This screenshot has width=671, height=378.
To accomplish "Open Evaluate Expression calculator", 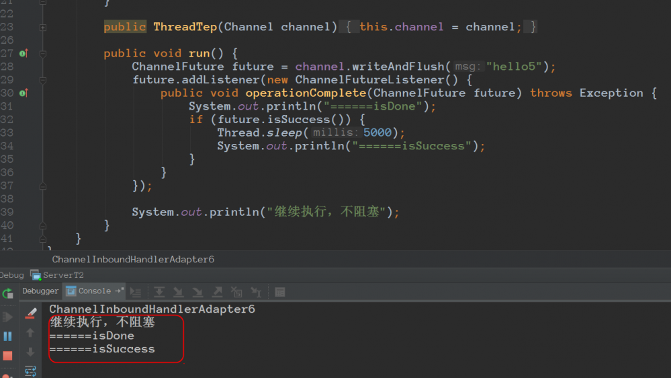I will point(280,293).
